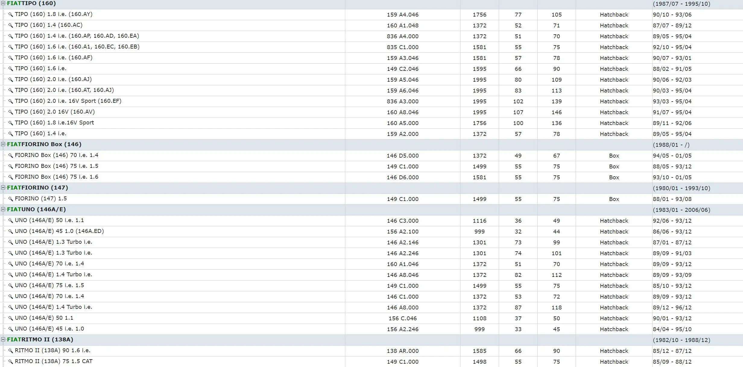Click magnifier icon for FIORINO (147) 1.5
The height and width of the screenshot is (367, 743).
(11, 199)
